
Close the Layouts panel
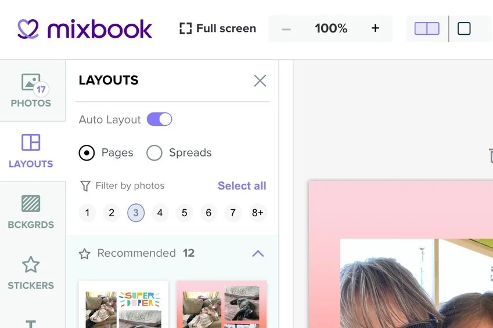tap(260, 81)
